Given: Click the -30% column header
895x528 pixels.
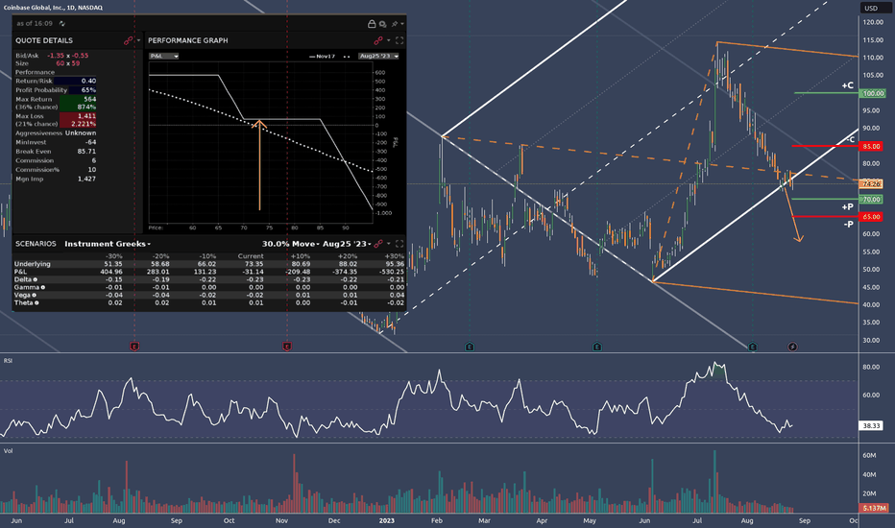Looking at the screenshot, I should pyautogui.click(x=113, y=256).
